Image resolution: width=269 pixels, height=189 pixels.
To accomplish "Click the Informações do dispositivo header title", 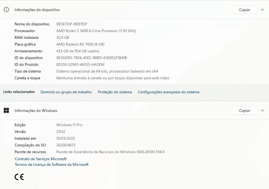I will (37, 10).
